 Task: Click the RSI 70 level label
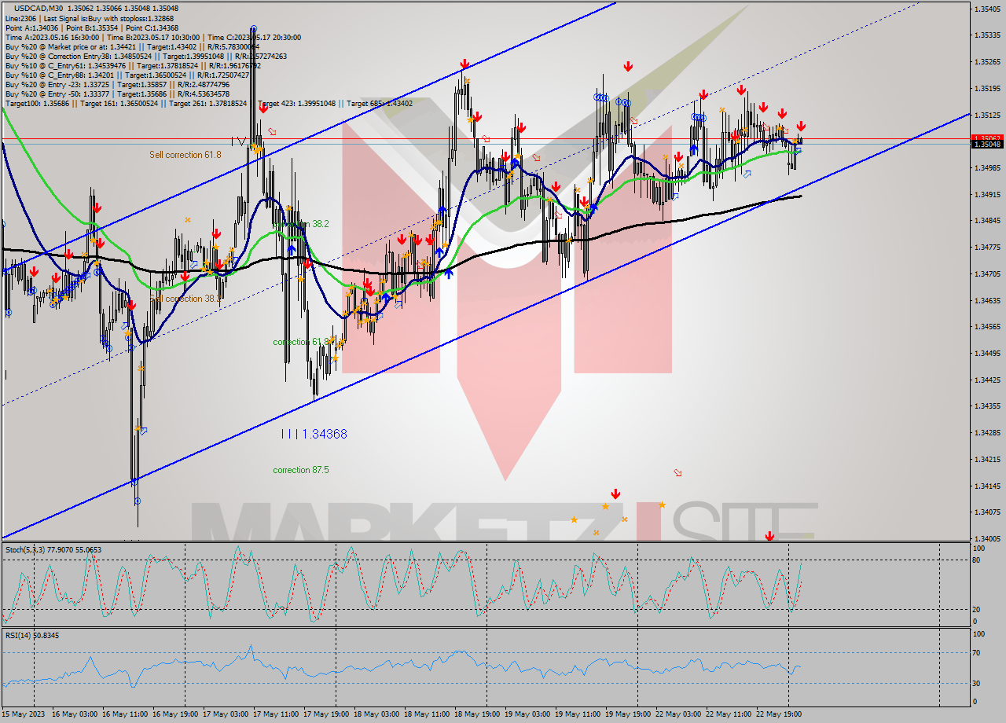tap(976, 652)
